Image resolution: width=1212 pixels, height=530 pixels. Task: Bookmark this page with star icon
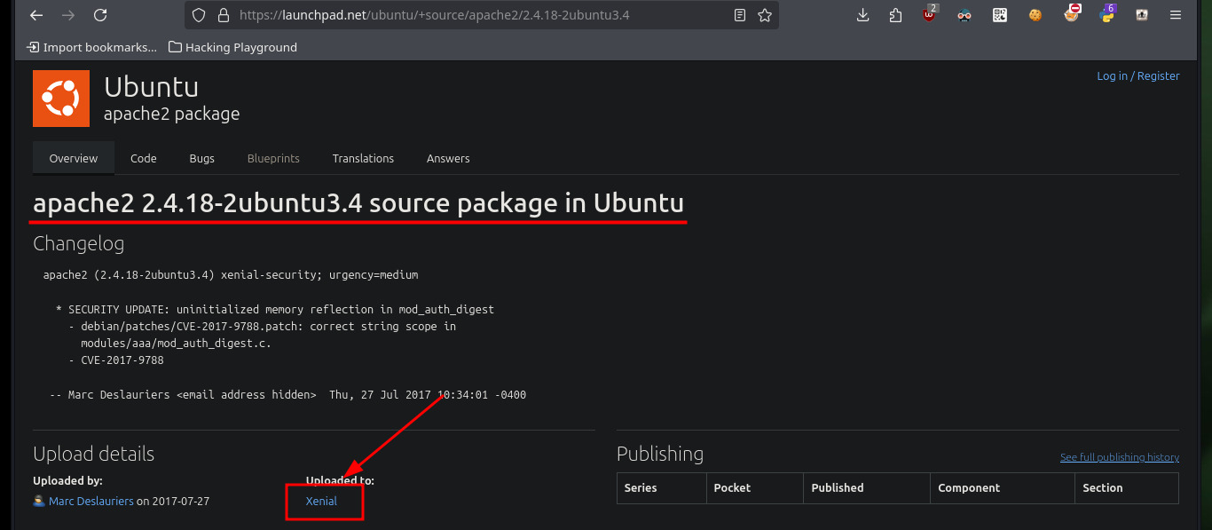click(x=765, y=15)
